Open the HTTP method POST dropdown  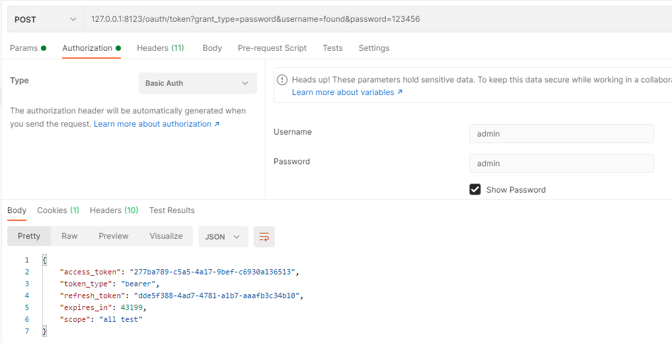[x=46, y=19]
